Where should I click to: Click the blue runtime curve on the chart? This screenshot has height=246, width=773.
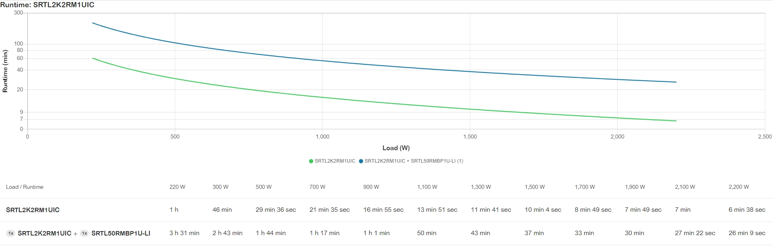point(322,60)
